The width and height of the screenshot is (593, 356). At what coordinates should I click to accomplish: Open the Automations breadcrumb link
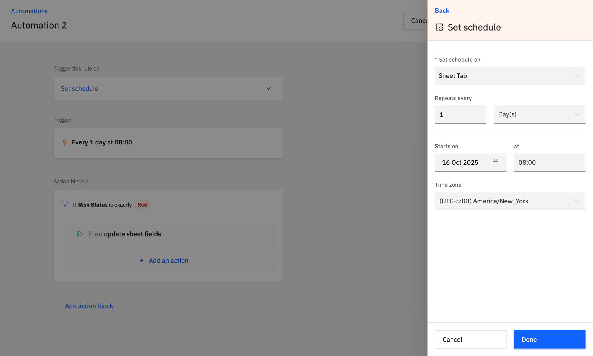[29, 11]
